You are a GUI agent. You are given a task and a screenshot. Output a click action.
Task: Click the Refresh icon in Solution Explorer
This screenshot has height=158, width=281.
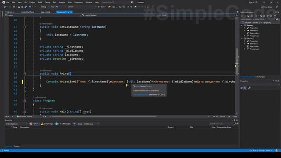(264, 16)
